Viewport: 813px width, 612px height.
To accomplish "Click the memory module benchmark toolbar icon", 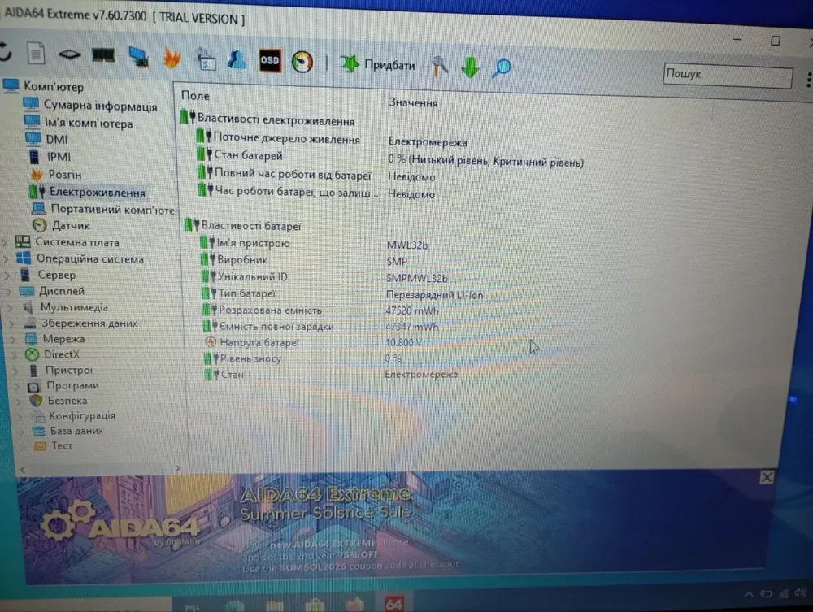I will (102, 55).
